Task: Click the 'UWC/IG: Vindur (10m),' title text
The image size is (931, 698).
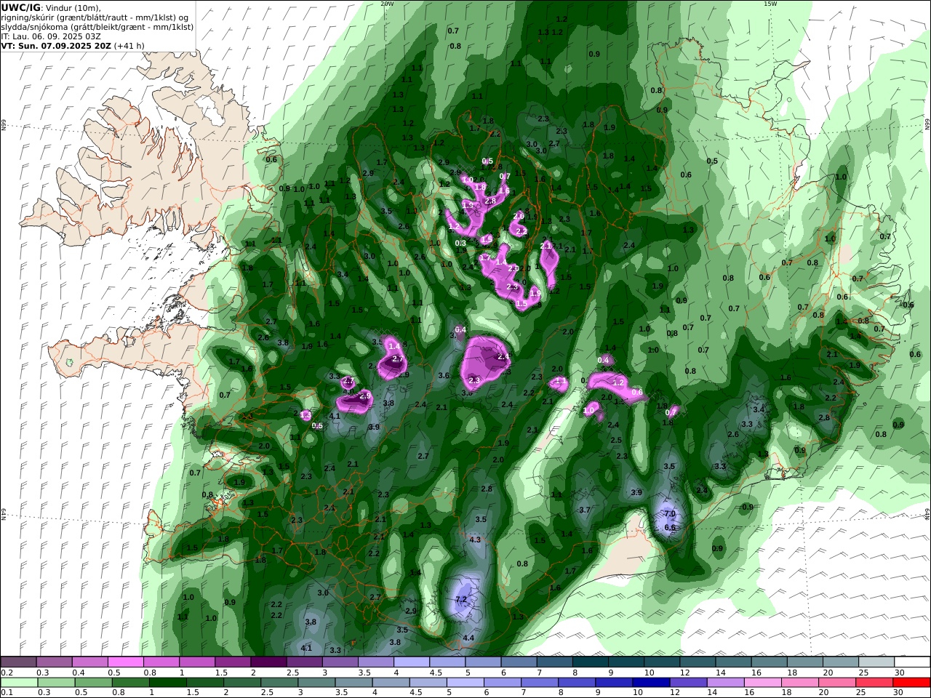Action: coord(51,8)
